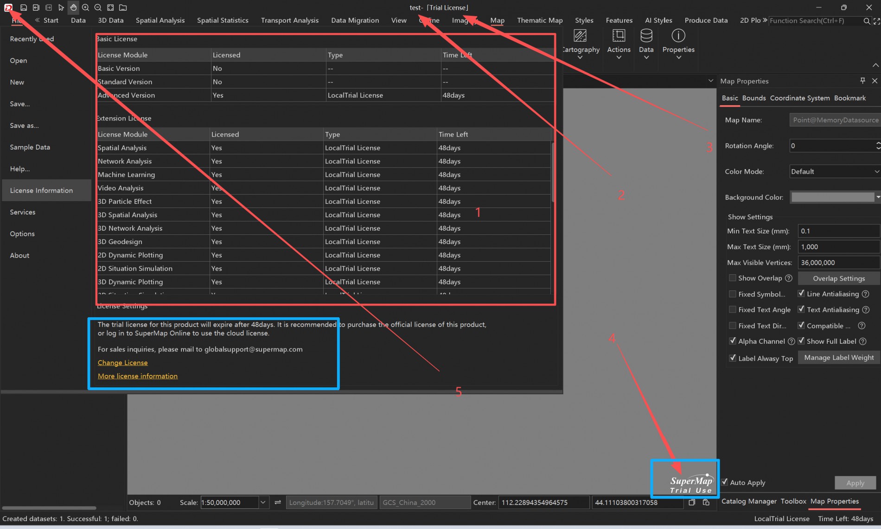Choose the arrow Select pointer tool
The height and width of the screenshot is (529, 881).
[x=61, y=7]
